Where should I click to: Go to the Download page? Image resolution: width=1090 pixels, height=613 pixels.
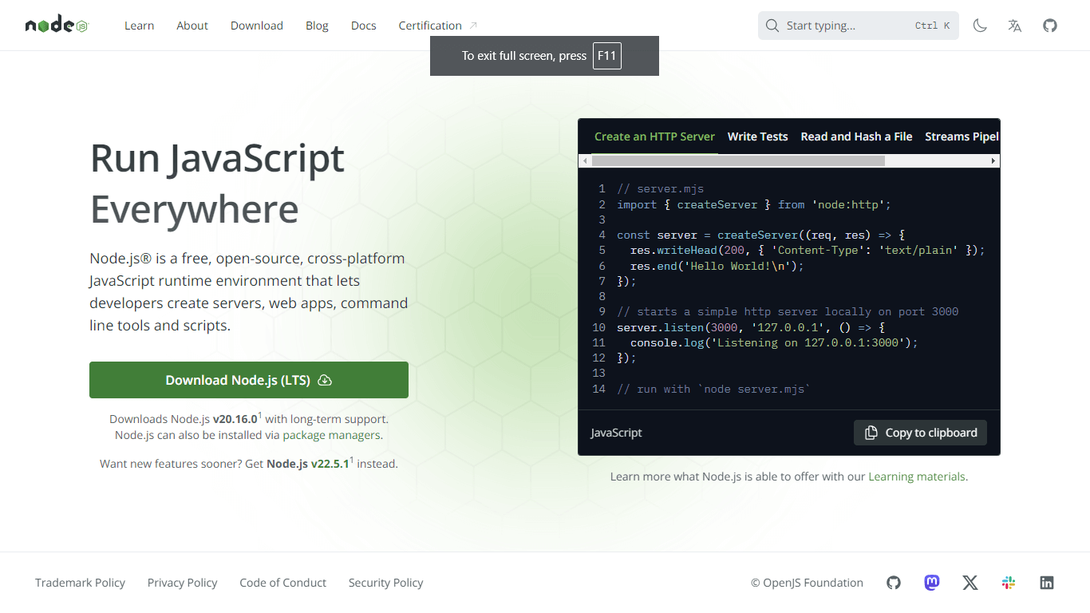257,26
